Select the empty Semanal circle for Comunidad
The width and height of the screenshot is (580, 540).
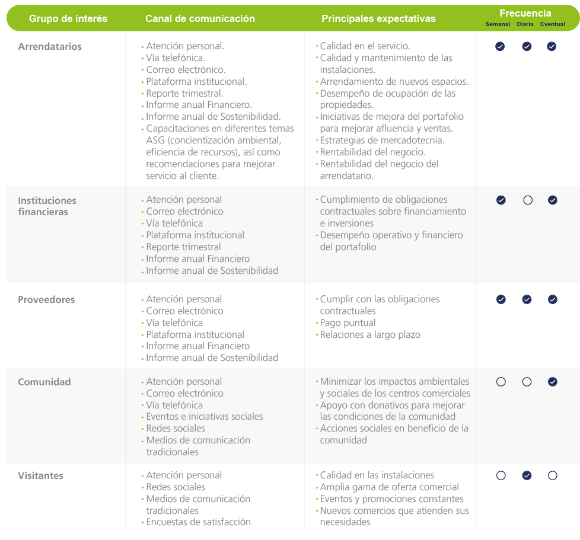tap(501, 382)
